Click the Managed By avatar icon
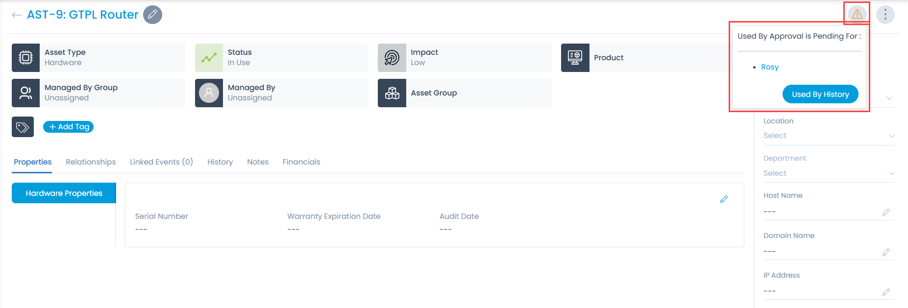The height and width of the screenshot is (308, 908). pos(209,93)
